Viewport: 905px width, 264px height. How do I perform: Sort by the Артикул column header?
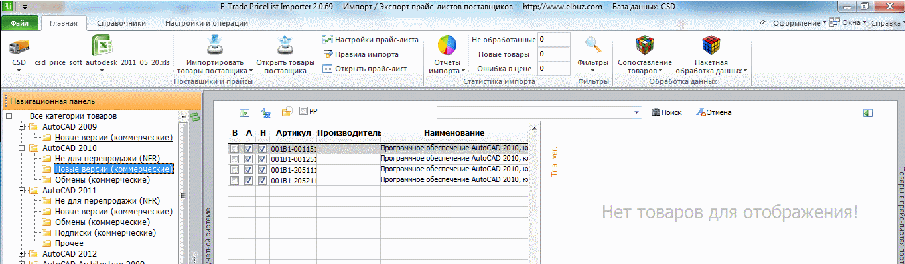point(293,133)
